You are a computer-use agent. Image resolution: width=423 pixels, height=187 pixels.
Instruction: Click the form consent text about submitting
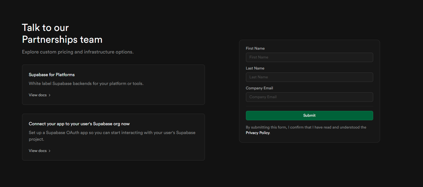click(x=306, y=127)
